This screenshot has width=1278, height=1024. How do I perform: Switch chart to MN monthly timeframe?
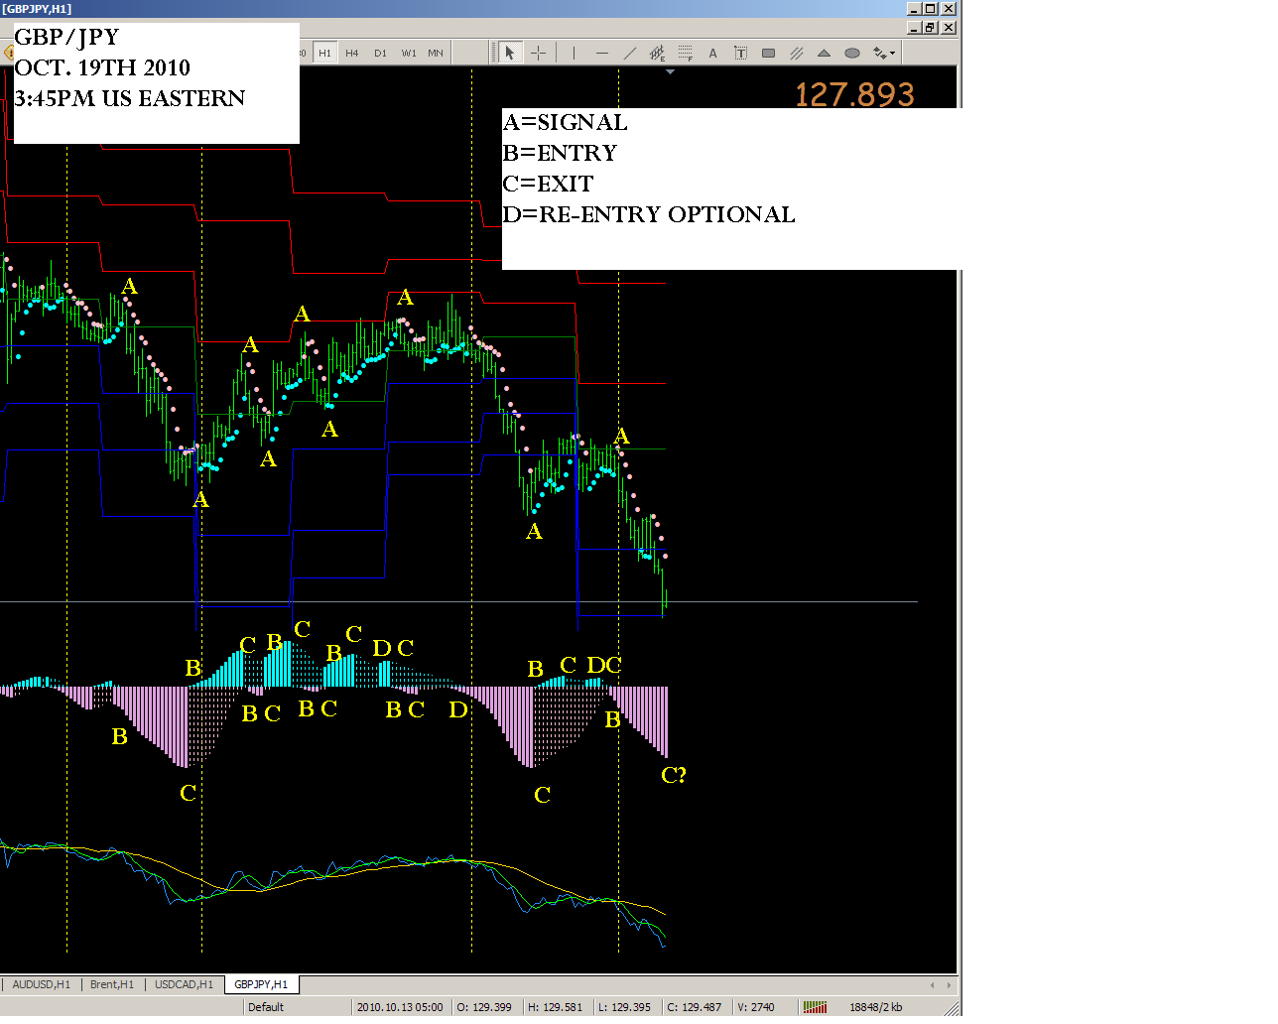click(436, 53)
